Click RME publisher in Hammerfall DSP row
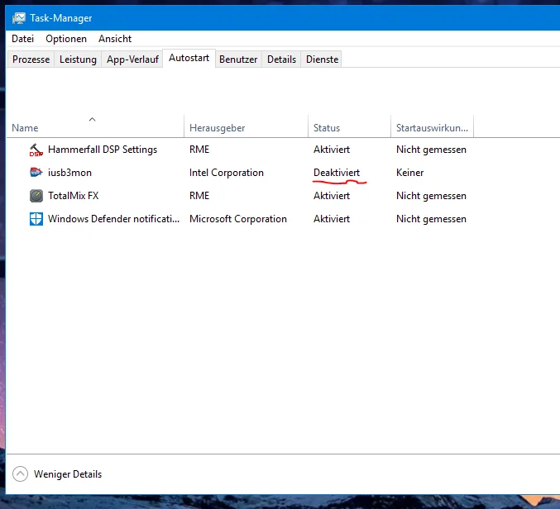 click(199, 150)
